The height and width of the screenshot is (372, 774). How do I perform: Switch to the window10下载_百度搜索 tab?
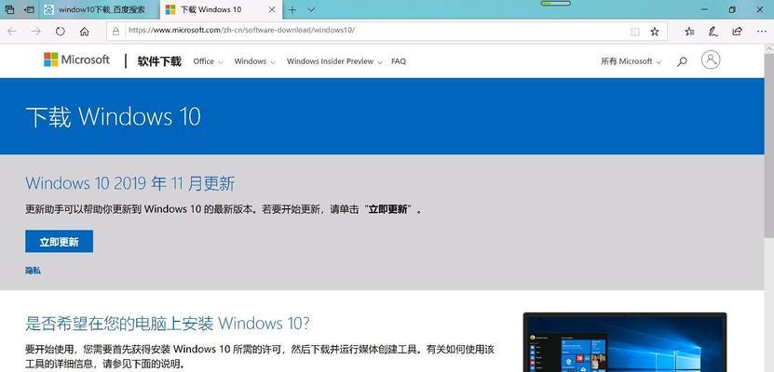point(100,9)
